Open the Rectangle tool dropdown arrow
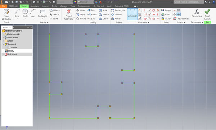The height and width of the screenshot is (130, 216). tap(42, 18)
